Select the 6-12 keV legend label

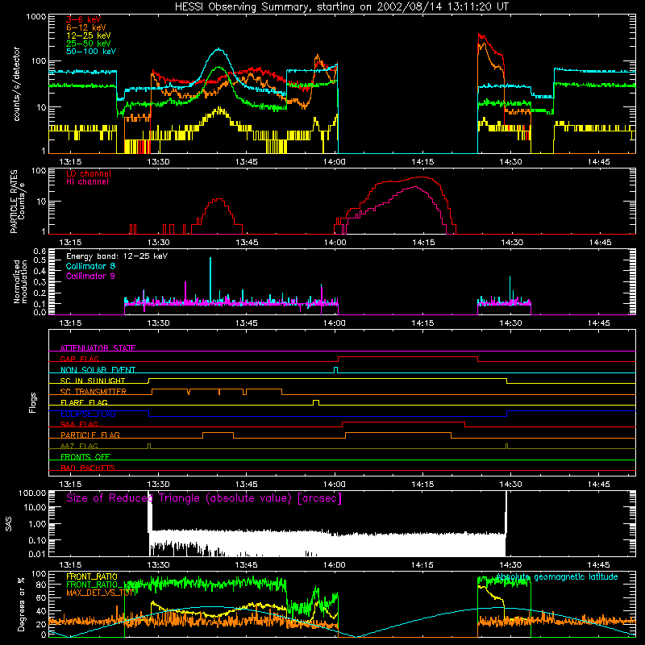pyautogui.click(x=86, y=27)
